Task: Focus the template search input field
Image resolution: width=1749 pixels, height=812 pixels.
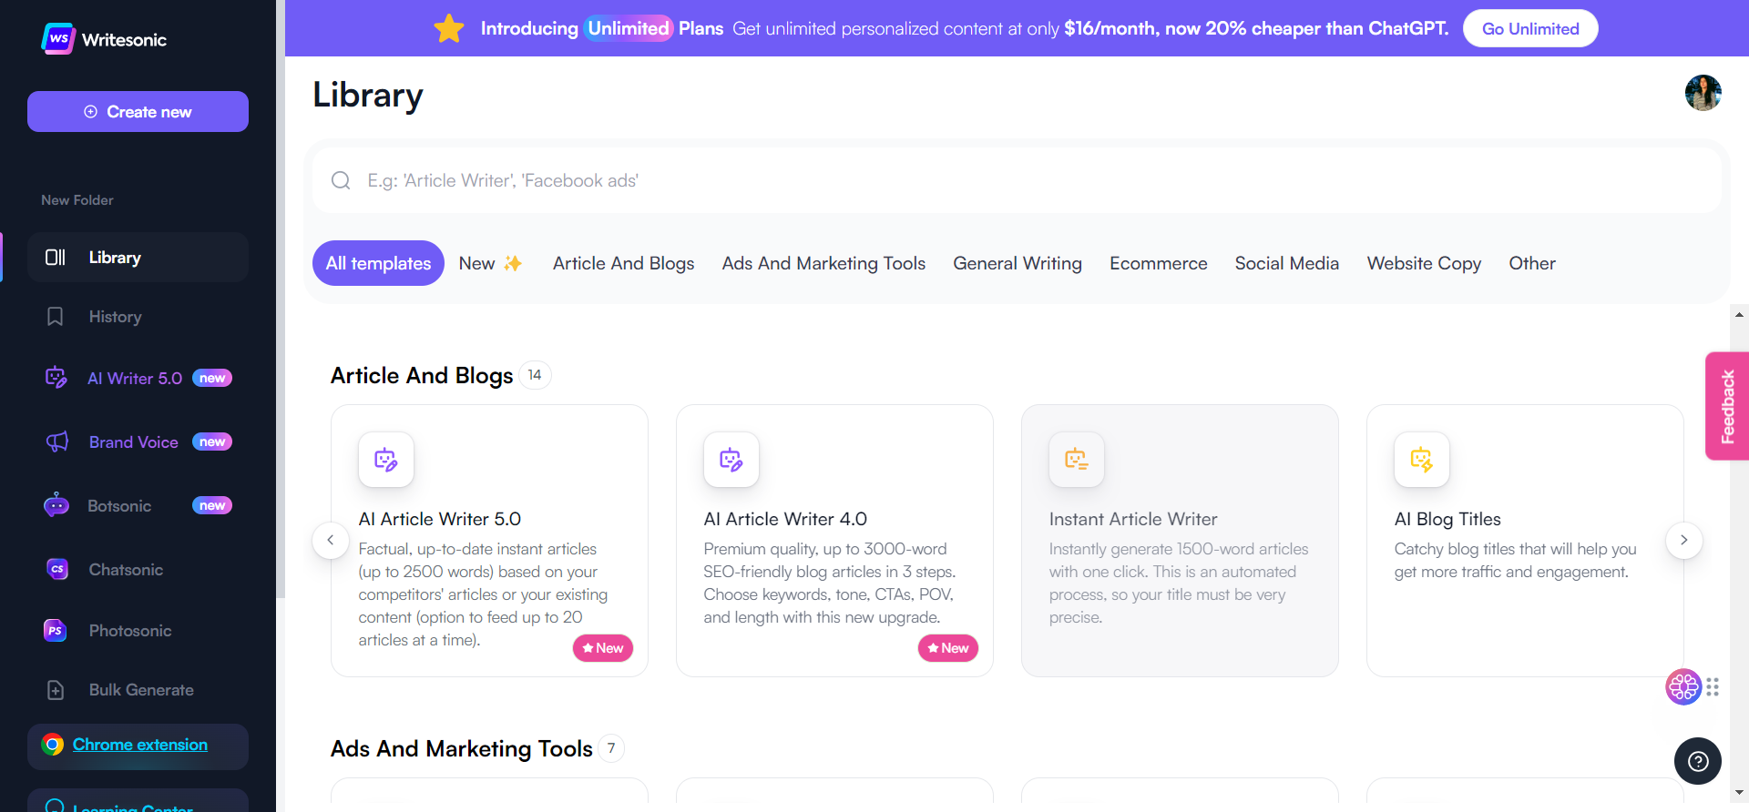Action: (x=1017, y=180)
